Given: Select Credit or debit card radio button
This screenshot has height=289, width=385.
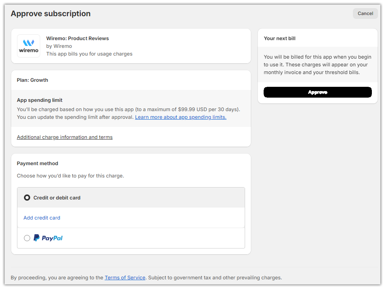Looking at the screenshot, I should (27, 198).
